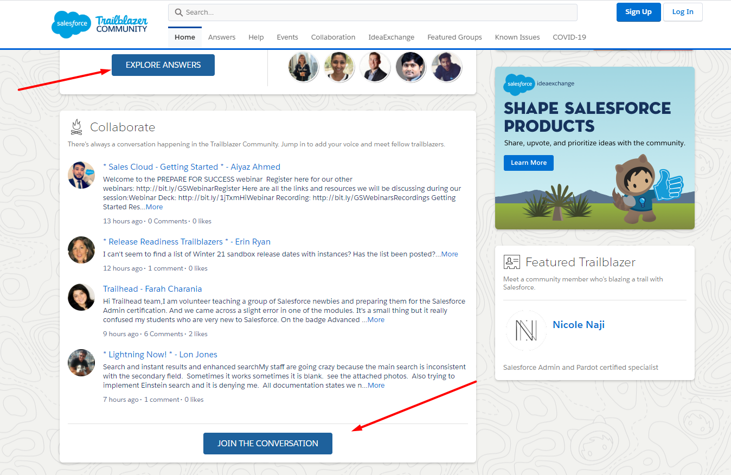Screen dimensions: 731x475
Task: Click '12 hours ago' timestamp text
Action: (x=123, y=268)
